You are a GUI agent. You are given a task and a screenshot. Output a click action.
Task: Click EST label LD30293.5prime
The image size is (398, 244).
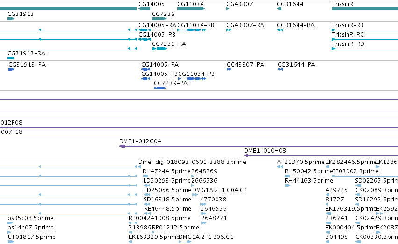pos(167,181)
